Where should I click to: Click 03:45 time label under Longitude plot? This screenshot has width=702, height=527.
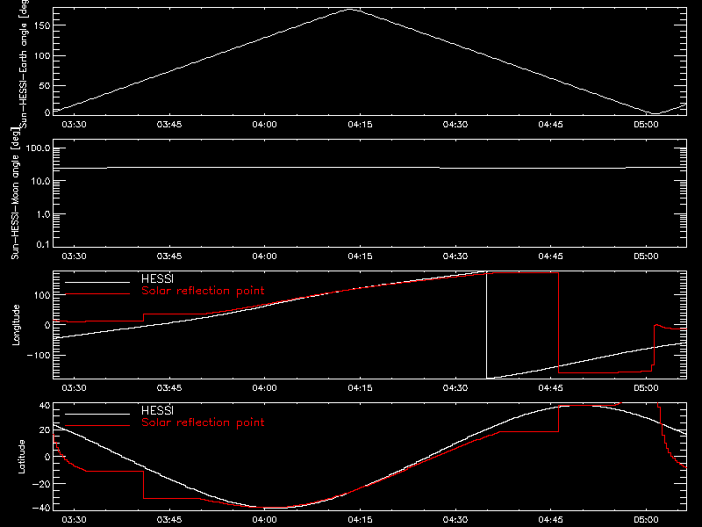coord(169,387)
